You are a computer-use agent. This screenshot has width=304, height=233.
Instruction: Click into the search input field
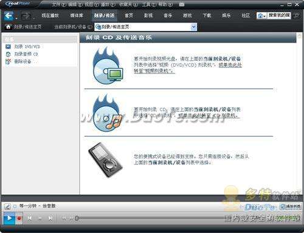tap(279, 16)
